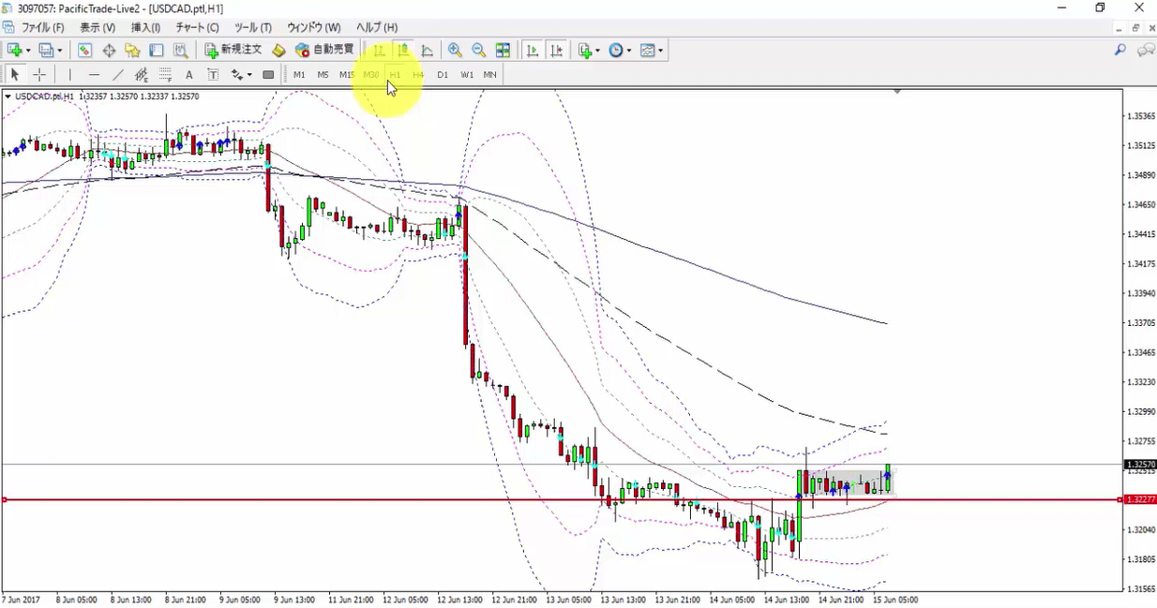Expand the Periods dropdown arrow
This screenshot has height=608, width=1157.
coord(629,50)
